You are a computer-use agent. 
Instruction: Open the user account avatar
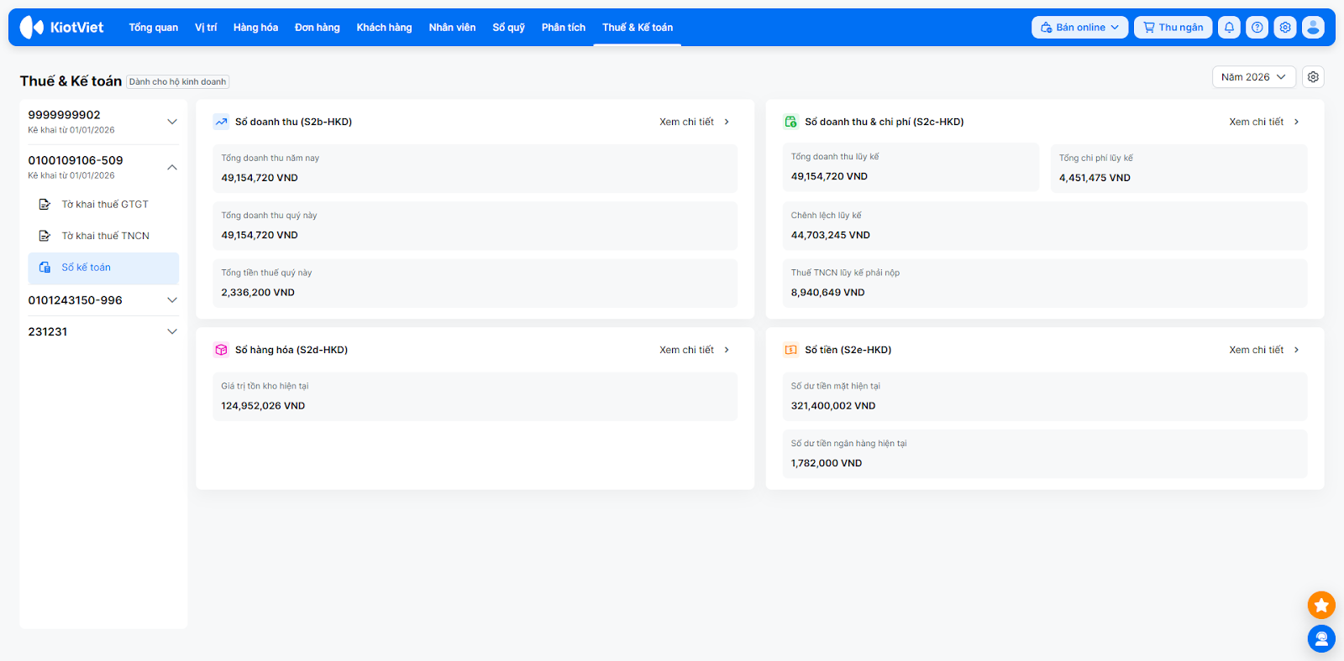pyautogui.click(x=1313, y=27)
